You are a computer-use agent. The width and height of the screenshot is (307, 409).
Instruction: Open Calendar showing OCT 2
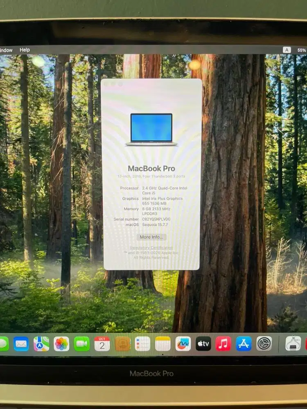coord(102,344)
